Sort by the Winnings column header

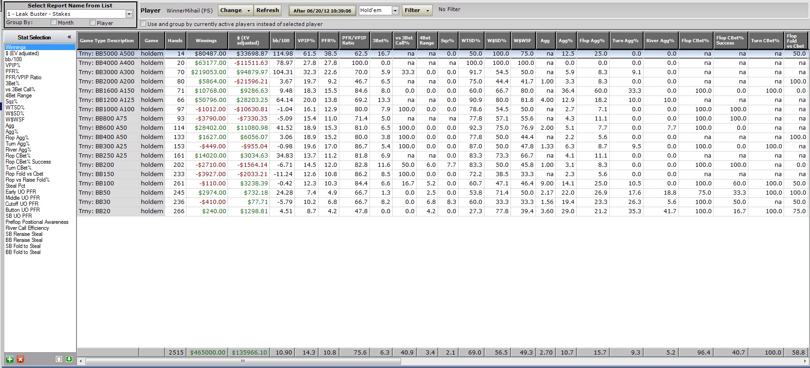[206, 40]
